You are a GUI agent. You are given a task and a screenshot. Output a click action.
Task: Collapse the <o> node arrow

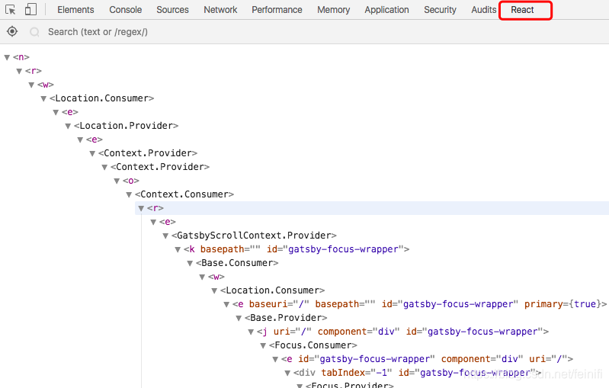click(117, 181)
